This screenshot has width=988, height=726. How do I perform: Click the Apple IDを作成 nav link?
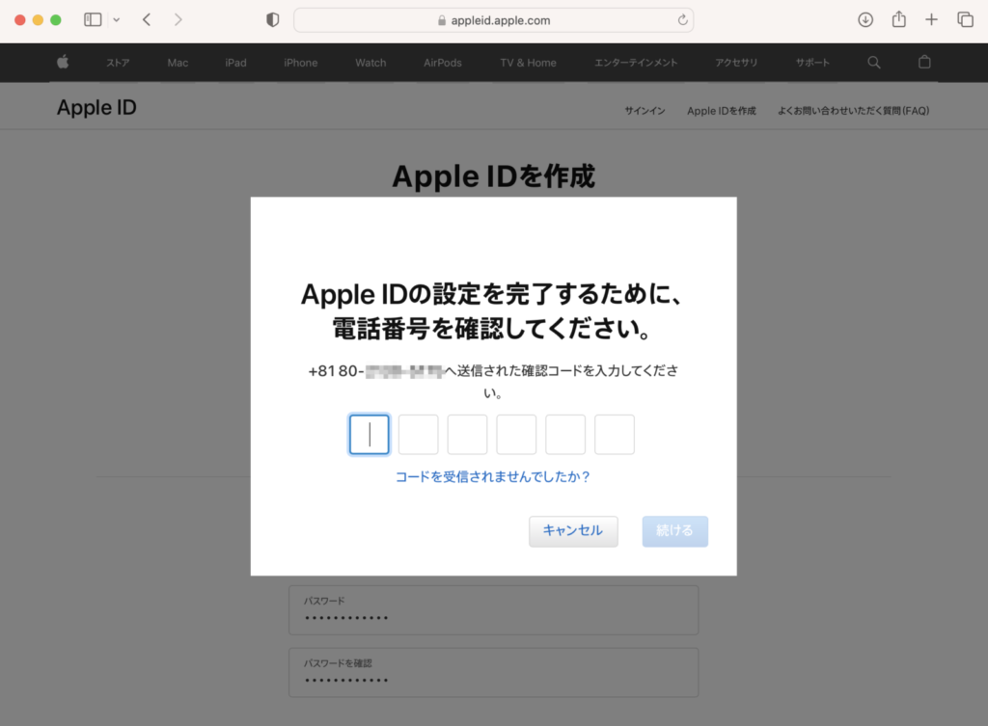point(722,111)
